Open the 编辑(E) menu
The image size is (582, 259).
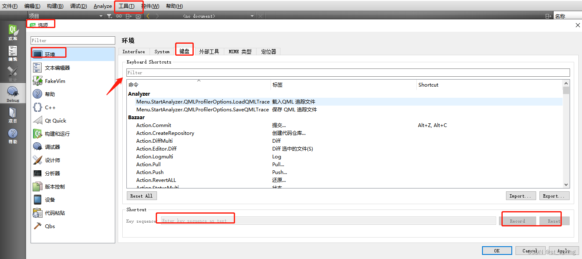(x=32, y=6)
